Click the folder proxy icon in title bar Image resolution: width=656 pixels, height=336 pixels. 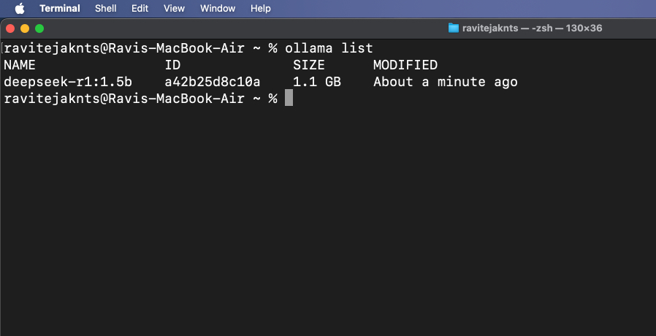pyautogui.click(x=453, y=28)
